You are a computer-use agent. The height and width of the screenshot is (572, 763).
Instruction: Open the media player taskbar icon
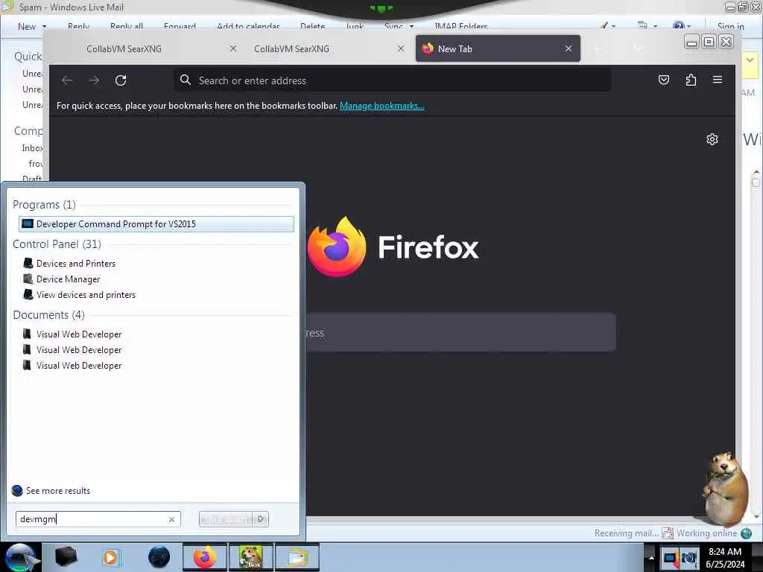(111, 557)
